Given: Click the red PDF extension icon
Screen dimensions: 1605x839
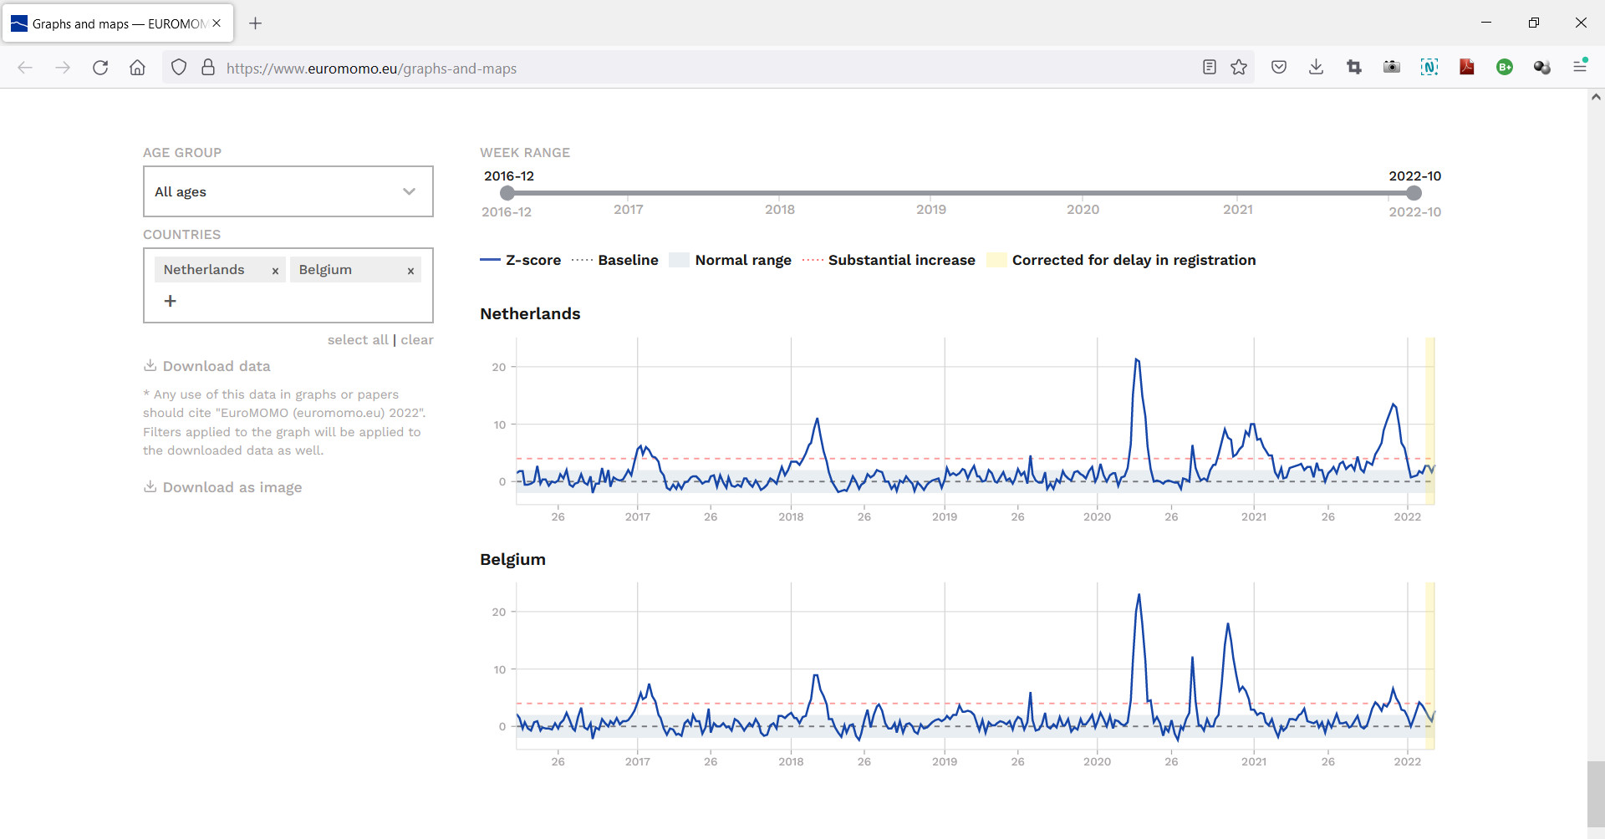Looking at the screenshot, I should tap(1466, 68).
